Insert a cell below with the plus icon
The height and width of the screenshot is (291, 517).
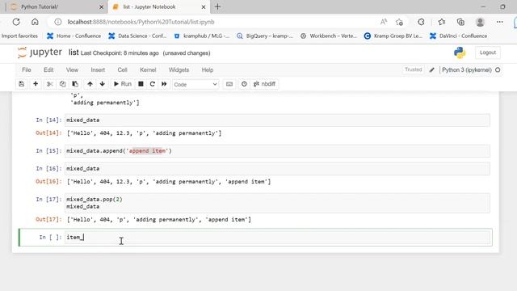coord(36,84)
